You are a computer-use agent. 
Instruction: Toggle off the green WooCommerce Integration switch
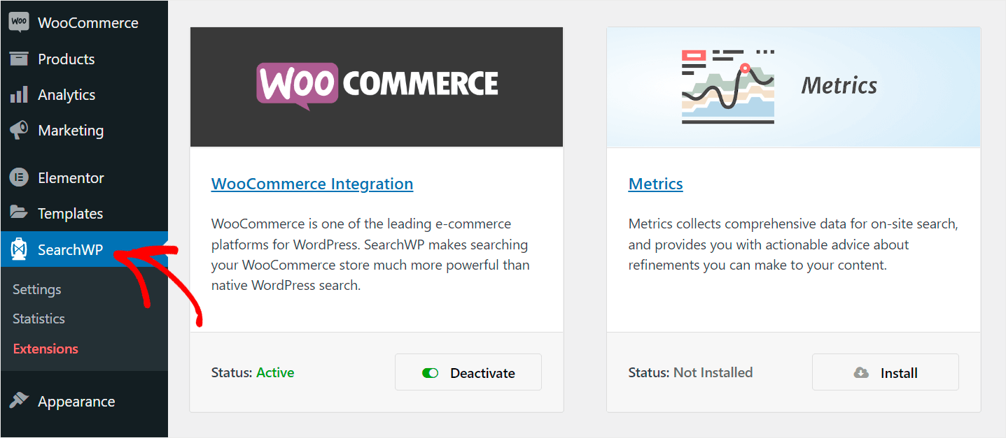point(430,373)
